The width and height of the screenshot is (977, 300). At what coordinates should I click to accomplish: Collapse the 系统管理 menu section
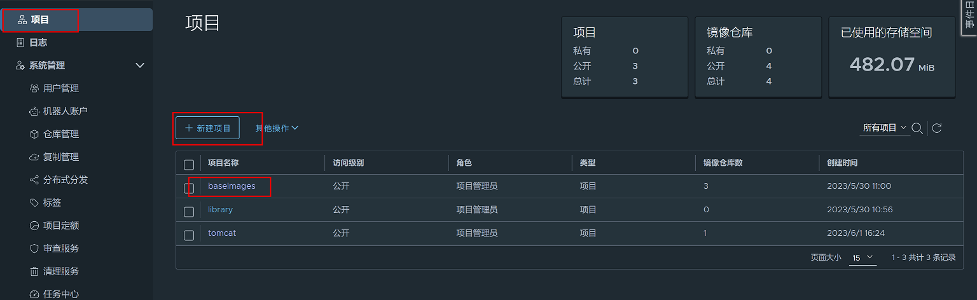(x=141, y=65)
